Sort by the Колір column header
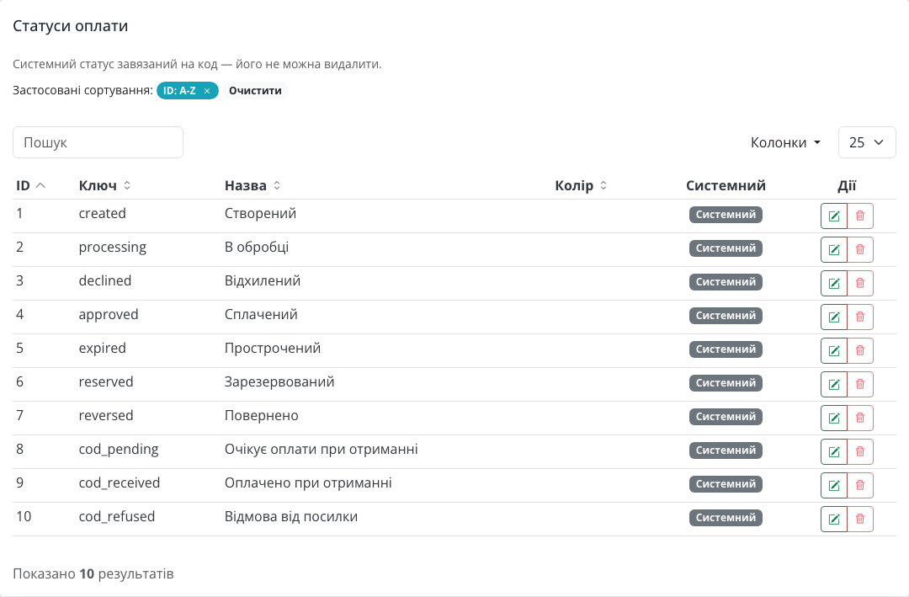This screenshot has height=597, width=909. coord(581,185)
